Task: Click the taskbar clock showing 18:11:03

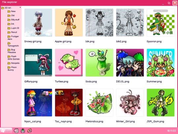Action: point(171,131)
